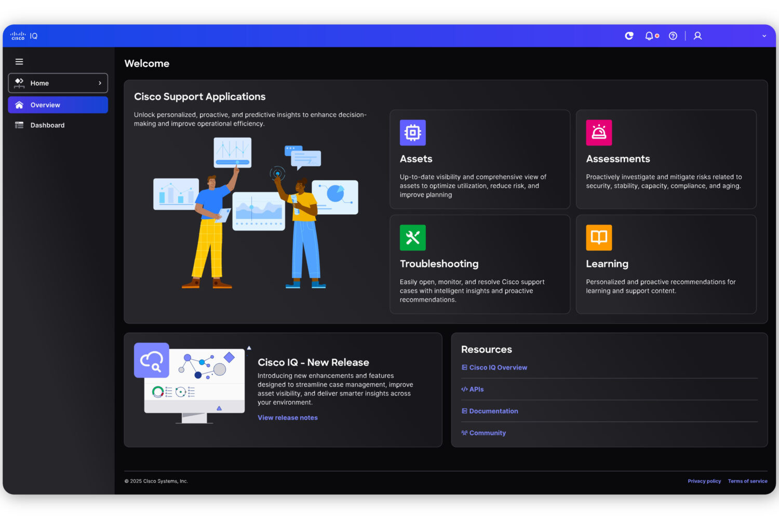The height and width of the screenshot is (519, 779).
Task: Click the cloud search icon on release card
Action: click(x=151, y=360)
